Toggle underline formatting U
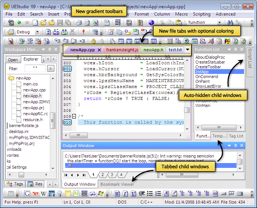 (x=133, y=194)
